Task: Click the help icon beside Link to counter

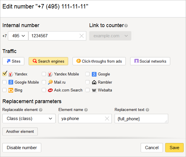Action: (126, 26)
